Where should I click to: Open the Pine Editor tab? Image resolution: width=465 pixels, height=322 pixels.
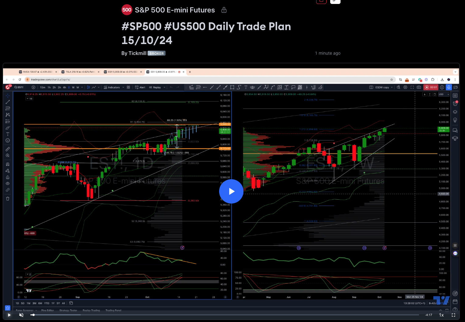click(x=47, y=310)
